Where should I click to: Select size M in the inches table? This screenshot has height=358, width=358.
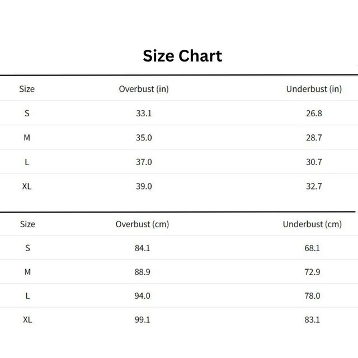click(x=27, y=138)
